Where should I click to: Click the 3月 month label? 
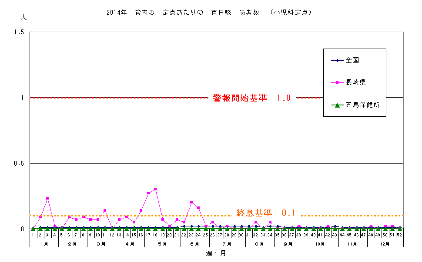pyautogui.click(x=101, y=244)
